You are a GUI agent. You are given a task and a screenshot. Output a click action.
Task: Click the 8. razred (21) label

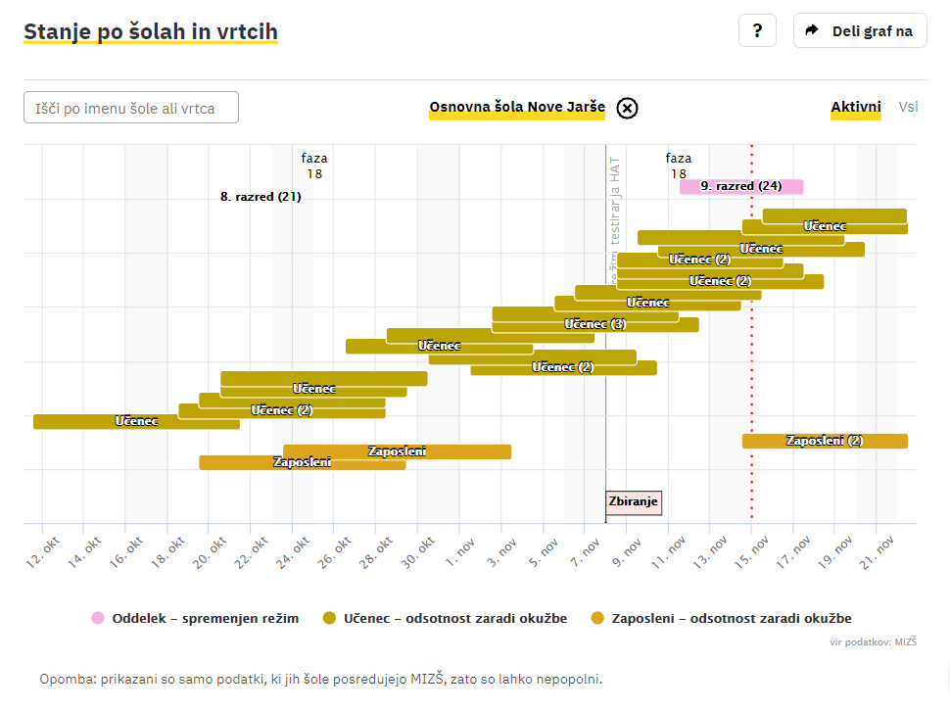(261, 196)
